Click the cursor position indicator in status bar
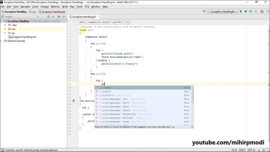This screenshot has height=152, width=270. (234, 150)
